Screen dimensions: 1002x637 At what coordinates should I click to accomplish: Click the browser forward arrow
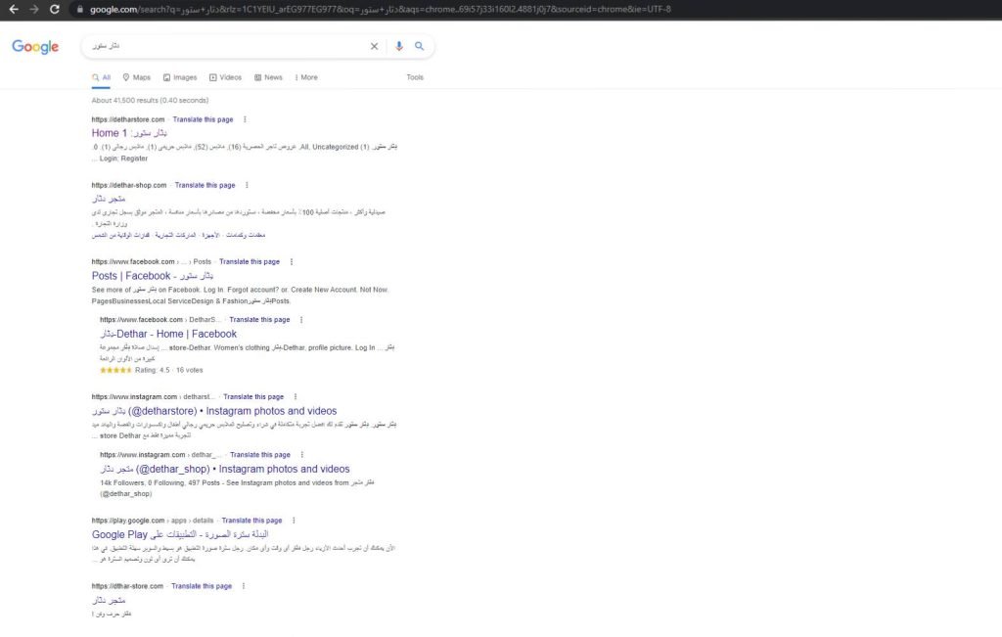(34, 10)
